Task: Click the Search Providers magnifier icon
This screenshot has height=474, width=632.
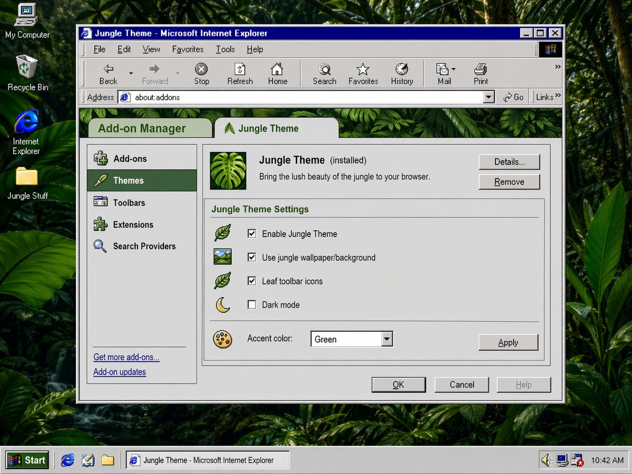Action: point(100,246)
